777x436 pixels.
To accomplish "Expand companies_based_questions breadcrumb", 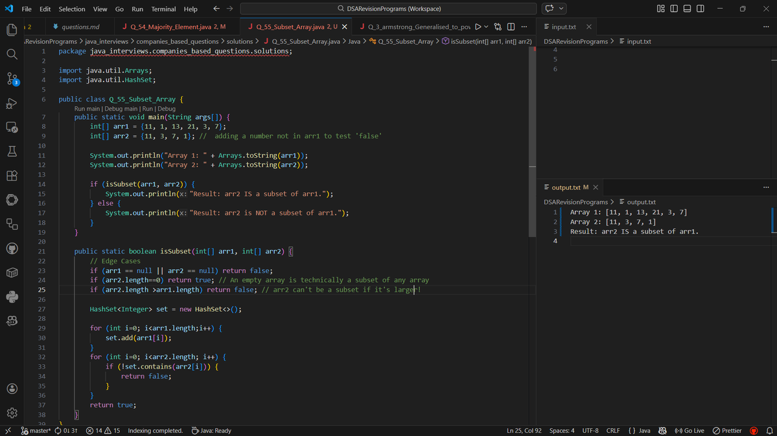I will pyautogui.click(x=178, y=41).
